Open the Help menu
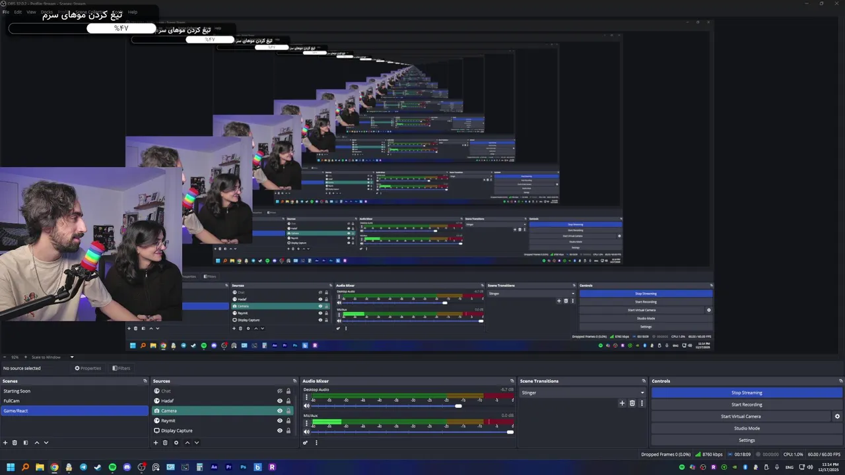 (x=133, y=12)
